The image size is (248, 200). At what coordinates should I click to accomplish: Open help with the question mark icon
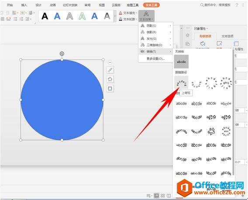[237, 5]
